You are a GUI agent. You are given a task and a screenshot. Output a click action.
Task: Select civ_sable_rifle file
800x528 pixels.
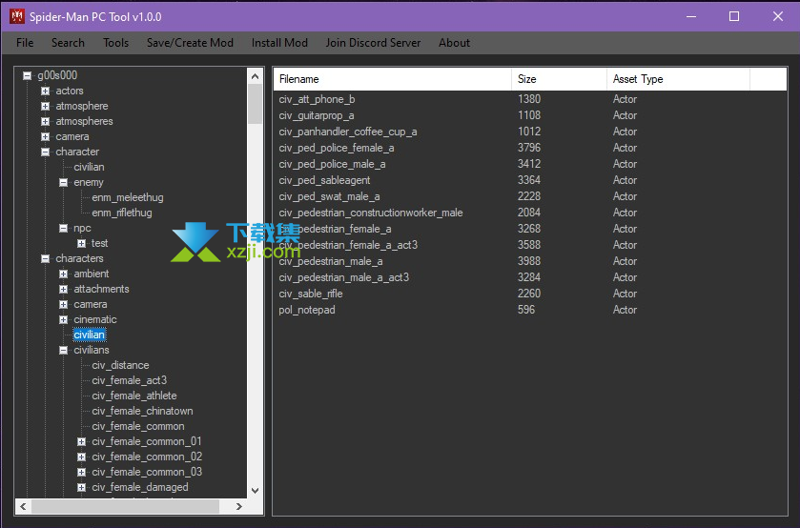point(311,294)
